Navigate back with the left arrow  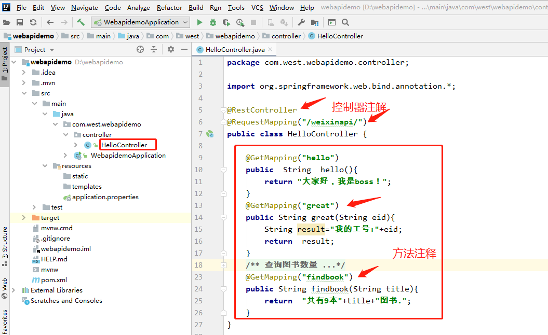tap(50, 22)
